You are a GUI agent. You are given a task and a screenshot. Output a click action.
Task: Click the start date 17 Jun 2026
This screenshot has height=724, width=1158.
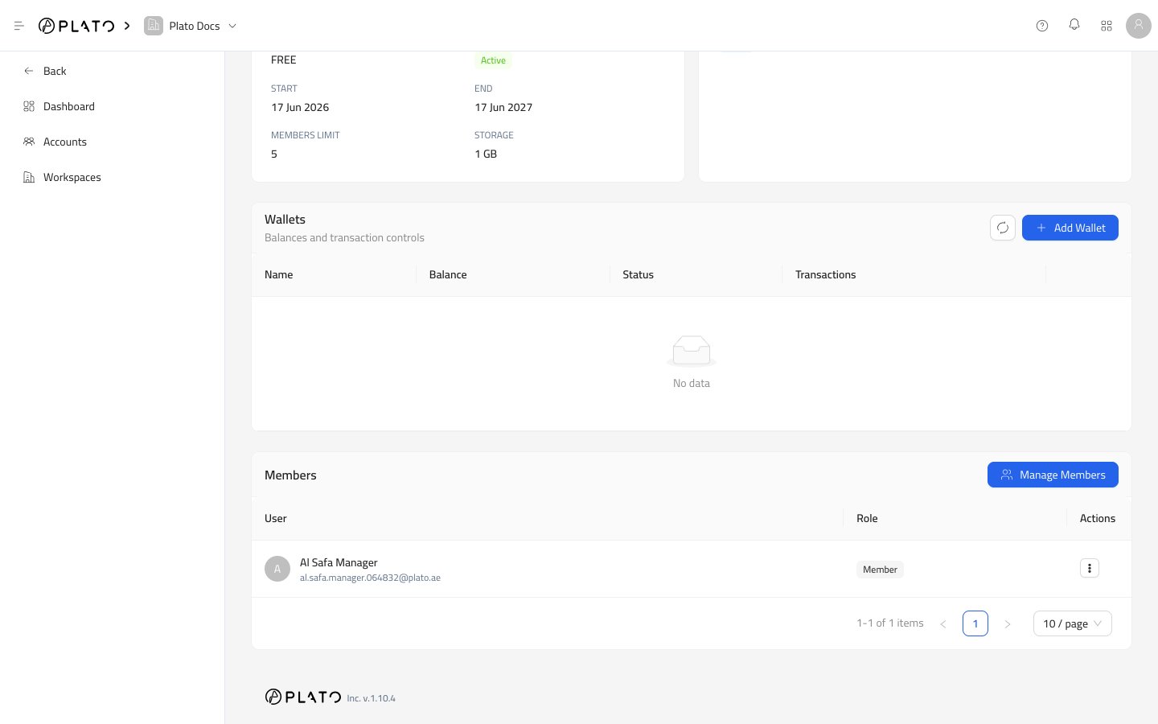(x=300, y=107)
